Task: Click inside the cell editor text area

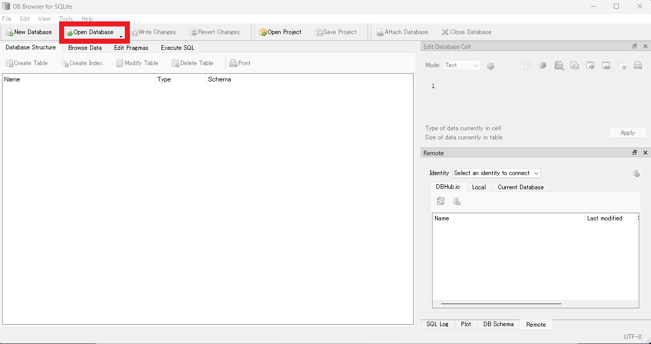Action: coord(535,100)
